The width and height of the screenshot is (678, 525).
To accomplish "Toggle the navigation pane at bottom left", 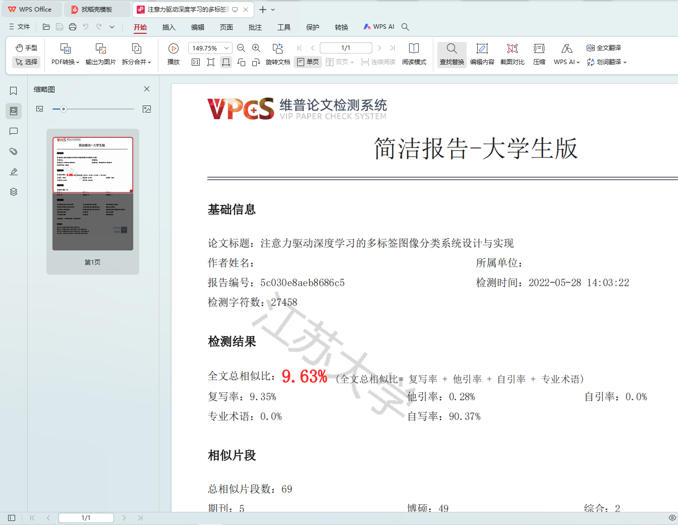I will click(x=12, y=518).
